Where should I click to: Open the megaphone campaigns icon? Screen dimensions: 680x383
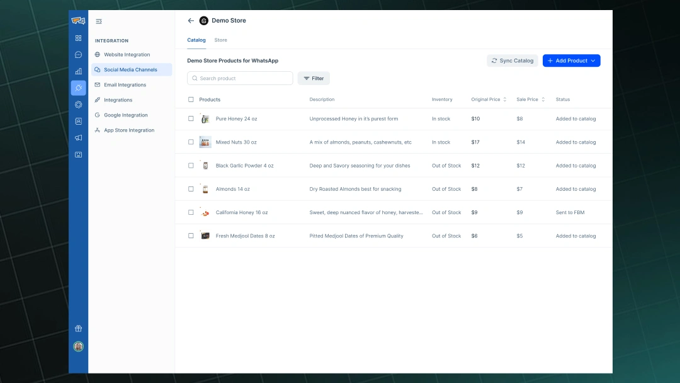78,137
